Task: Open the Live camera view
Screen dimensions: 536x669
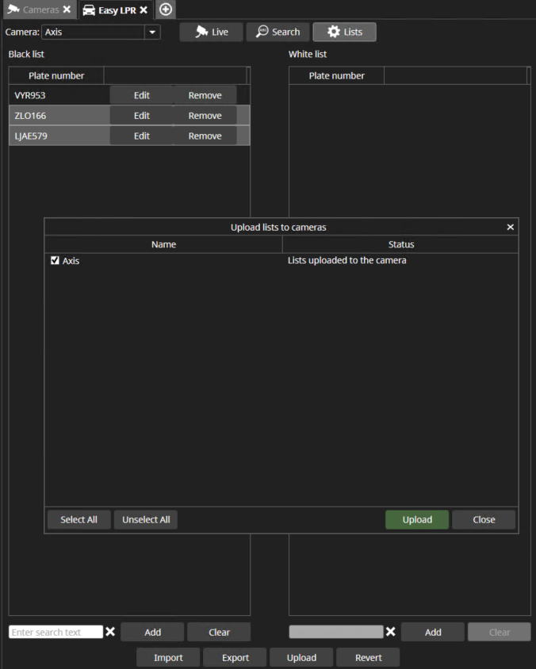Action: pyautogui.click(x=211, y=32)
